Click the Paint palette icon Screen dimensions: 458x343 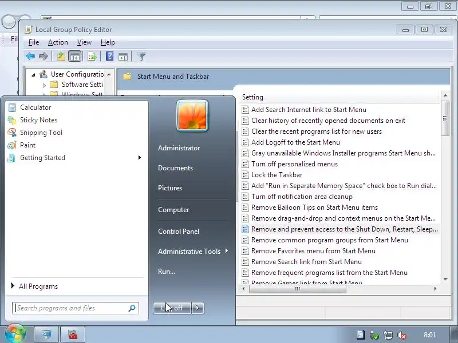click(12, 145)
